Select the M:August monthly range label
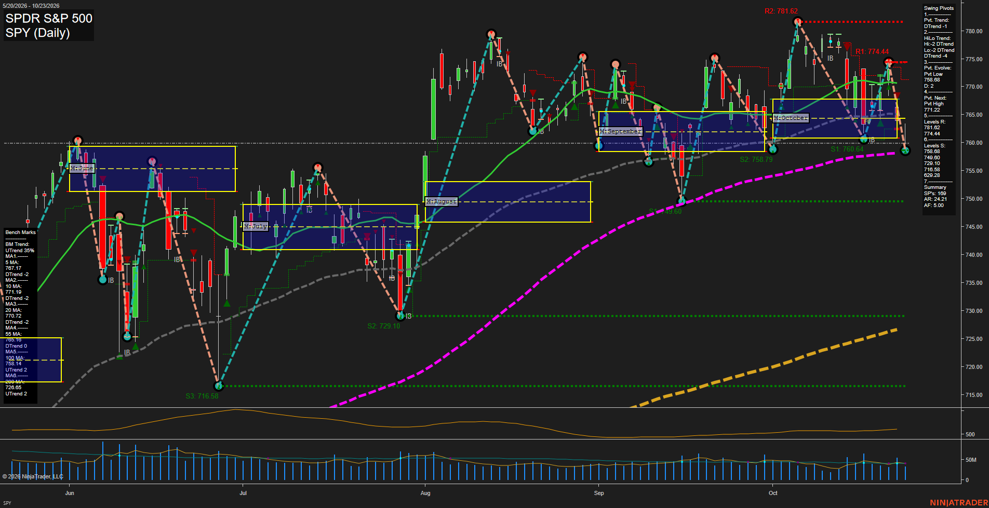The image size is (989, 508). 442,201
